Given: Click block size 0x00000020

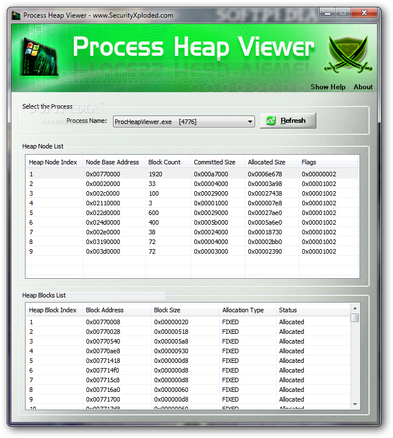Looking at the screenshot, I should (171, 322).
